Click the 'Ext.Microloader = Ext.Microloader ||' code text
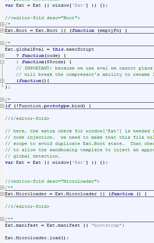Viewport: 154px width, 243px height. tap(55, 194)
